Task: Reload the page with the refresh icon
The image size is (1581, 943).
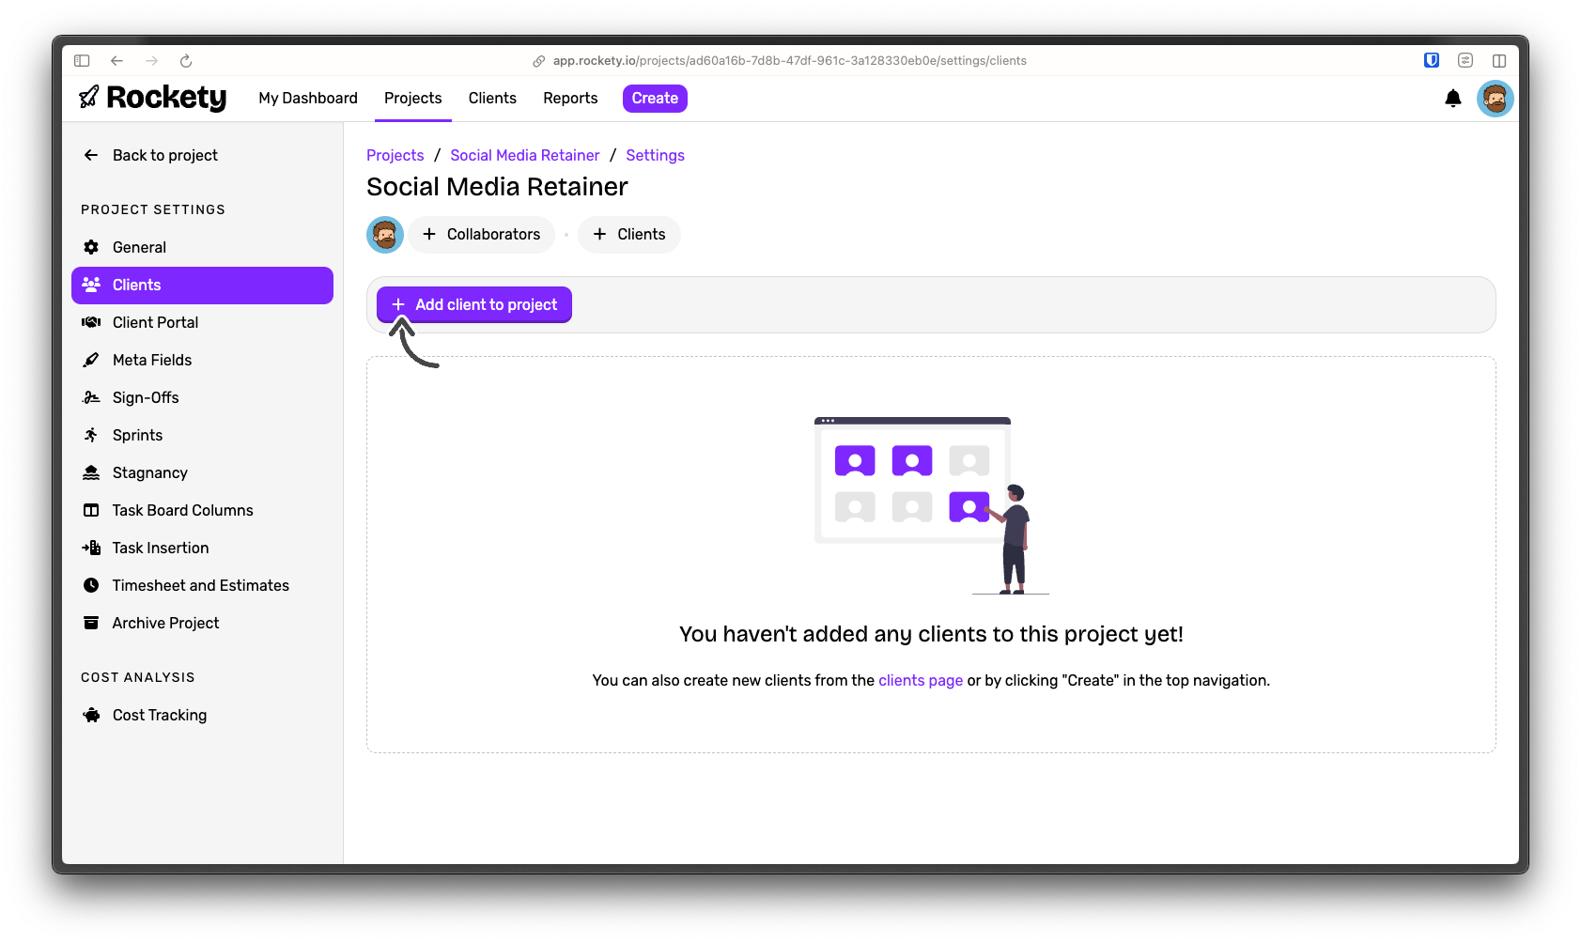Action: (185, 60)
